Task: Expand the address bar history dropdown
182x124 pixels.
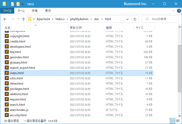Action: pyautogui.click(x=127, y=19)
